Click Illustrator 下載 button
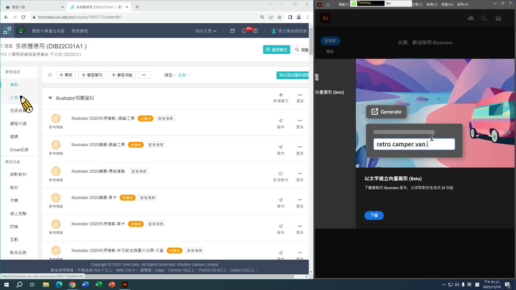The image size is (516, 290). [374, 215]
